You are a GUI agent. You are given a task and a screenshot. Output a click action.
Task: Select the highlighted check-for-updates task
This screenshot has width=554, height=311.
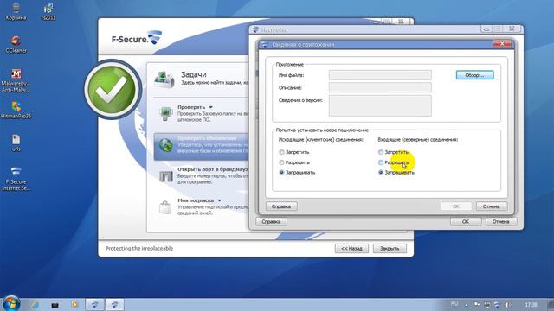(x=202, y=146)
